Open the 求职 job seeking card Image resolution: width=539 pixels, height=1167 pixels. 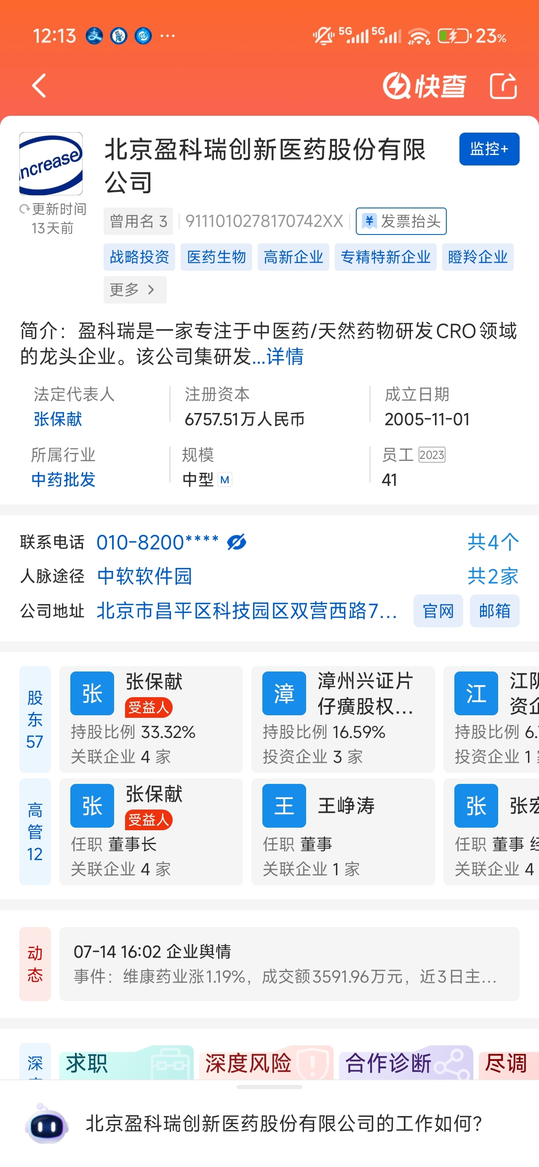(x=126, y=1062)
